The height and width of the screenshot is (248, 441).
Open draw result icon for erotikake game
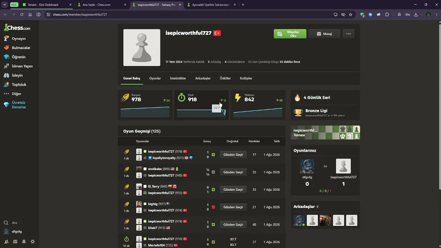[213, 172]
